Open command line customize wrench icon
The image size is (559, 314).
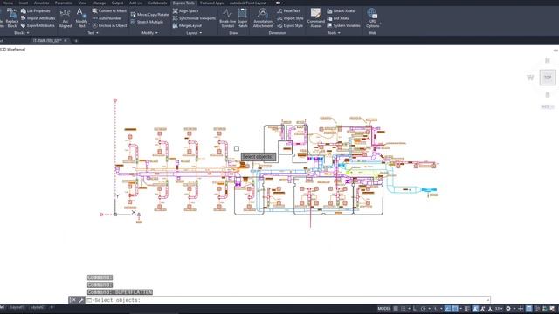pos(81,300)
